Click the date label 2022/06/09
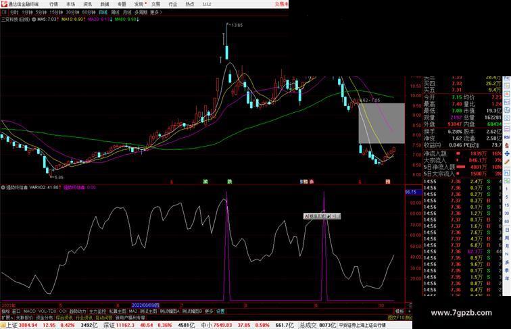 click(x=145, y=305)
